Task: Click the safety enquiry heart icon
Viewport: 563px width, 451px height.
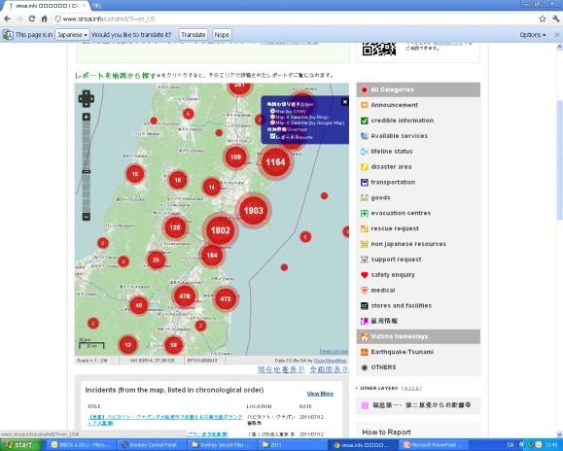Action: tap(364, 275)
